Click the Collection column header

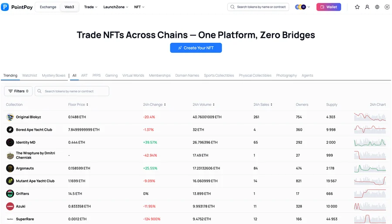[14, 105]
